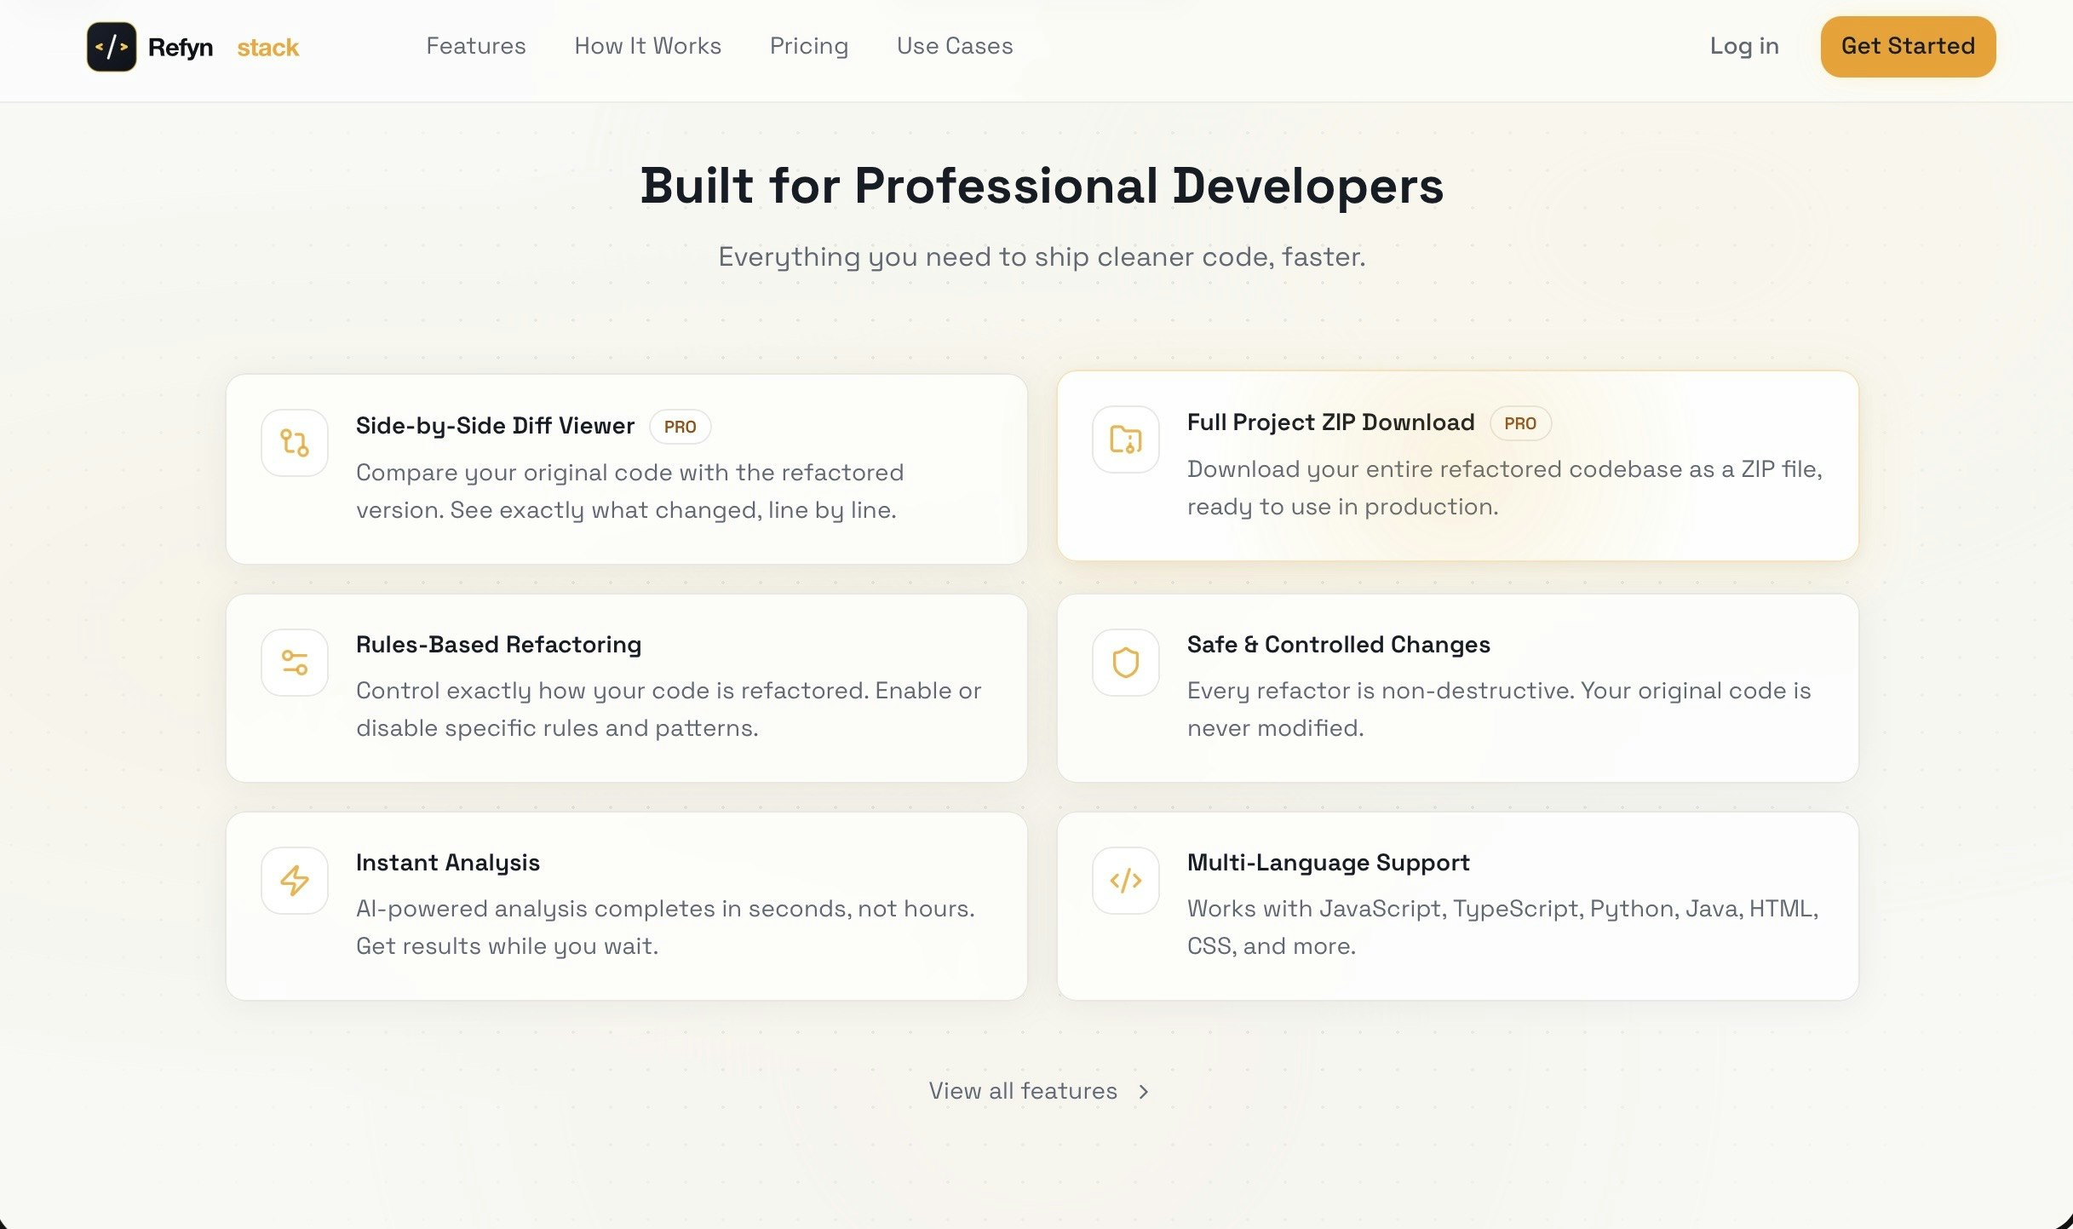The image size is (2073, 1229).
Task: Select the Rules-Based Refactoring sliders icon
Action: pyautogui.click(x=294, y=662)
